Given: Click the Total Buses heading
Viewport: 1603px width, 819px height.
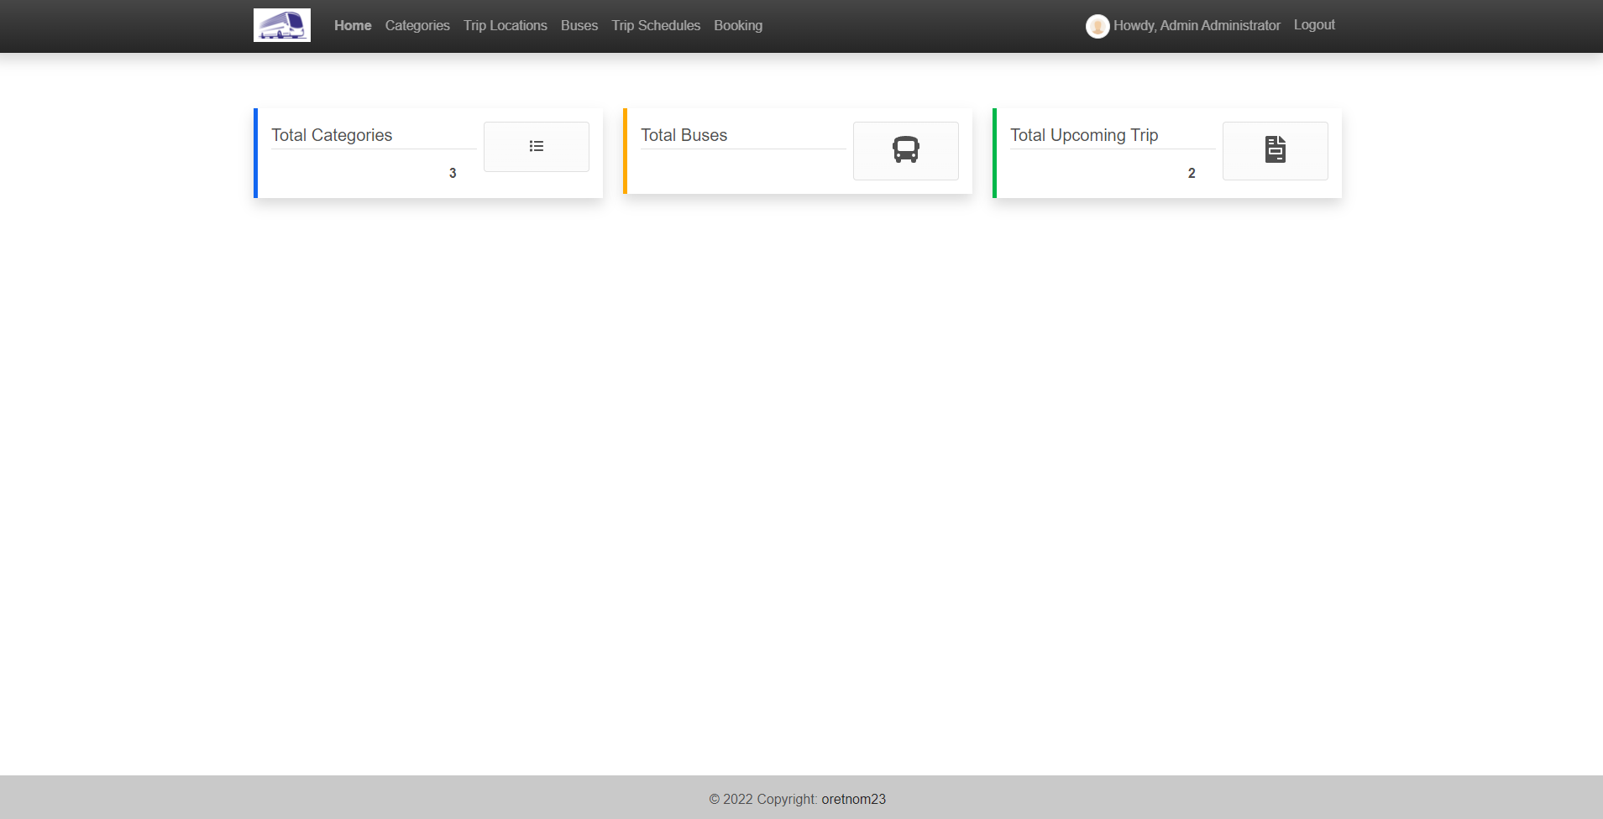Looking at the screenshot, I should (x=684, y=135).
